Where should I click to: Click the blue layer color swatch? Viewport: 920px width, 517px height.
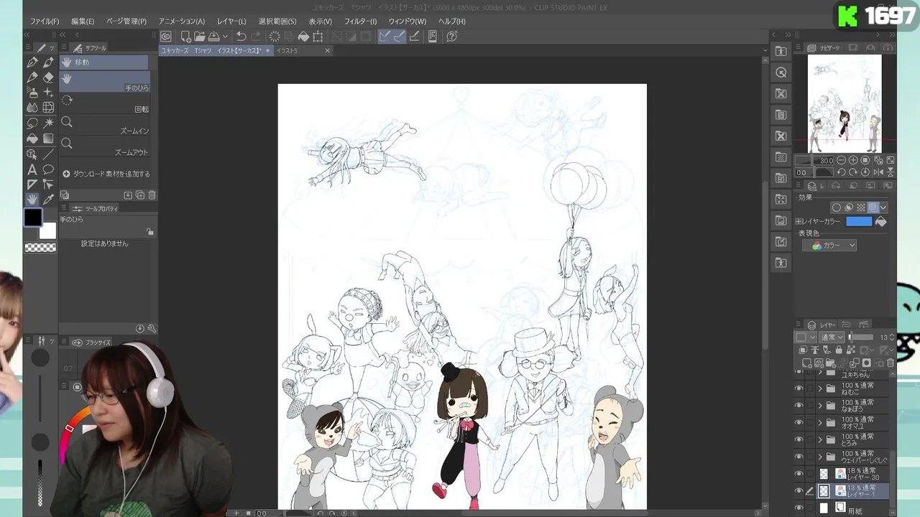[859, 222]
